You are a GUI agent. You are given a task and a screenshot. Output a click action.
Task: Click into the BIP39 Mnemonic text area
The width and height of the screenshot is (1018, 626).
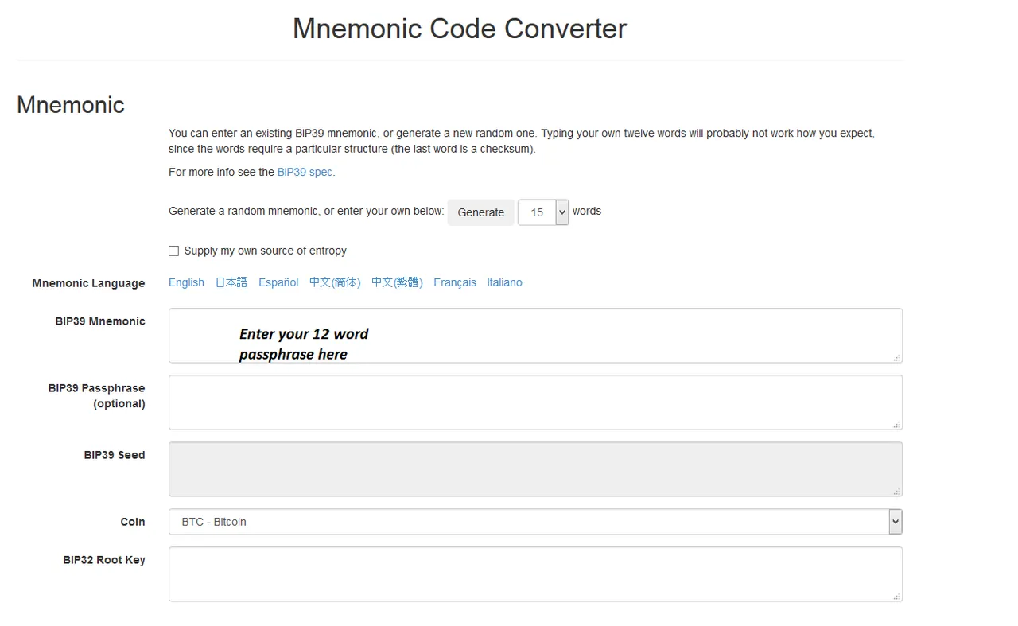(x=535, y=336)
